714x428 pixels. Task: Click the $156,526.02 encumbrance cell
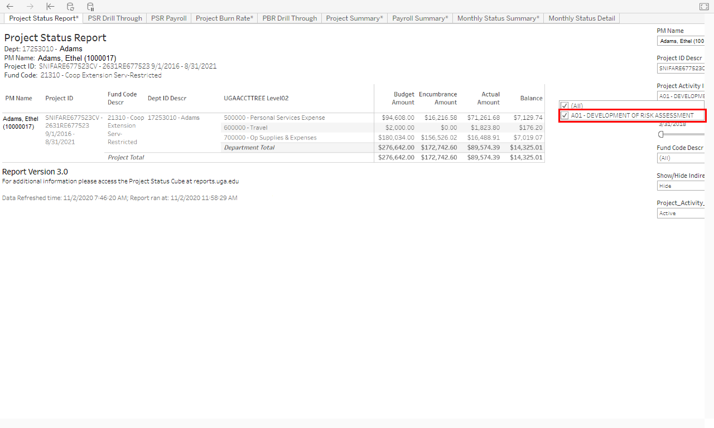pos(439,138)
